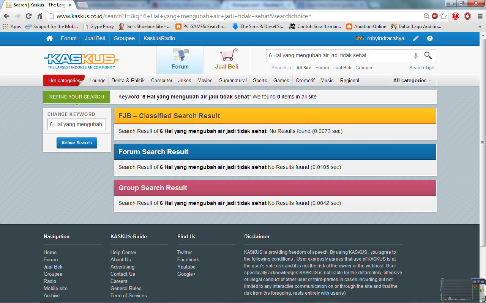The height and width of the screenshot is (303, 486).
Task: Click the FJB – Classified Search Result header
Action: point(275,116)
